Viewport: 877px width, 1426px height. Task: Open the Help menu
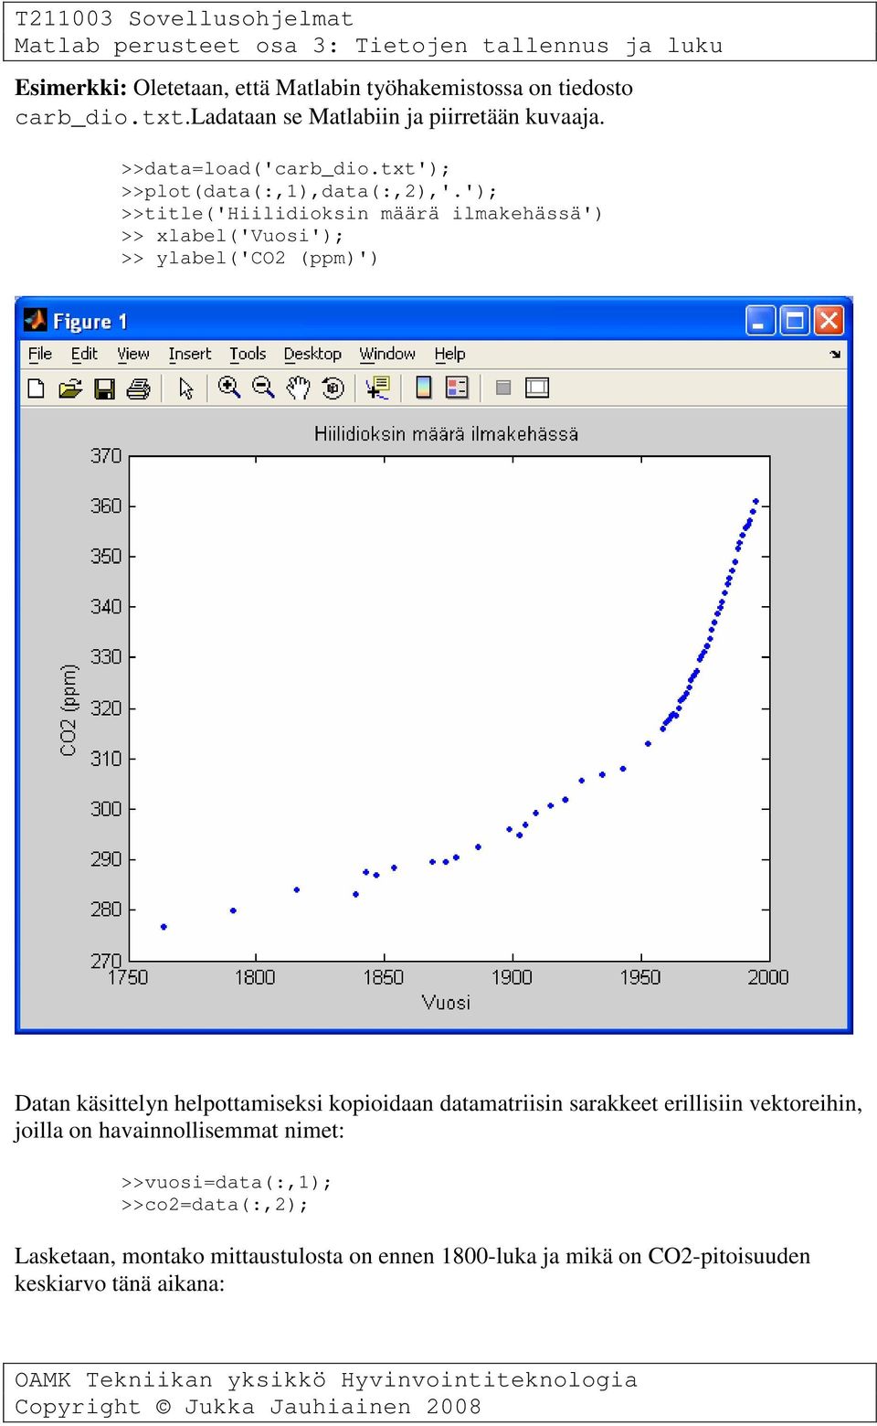449,354
